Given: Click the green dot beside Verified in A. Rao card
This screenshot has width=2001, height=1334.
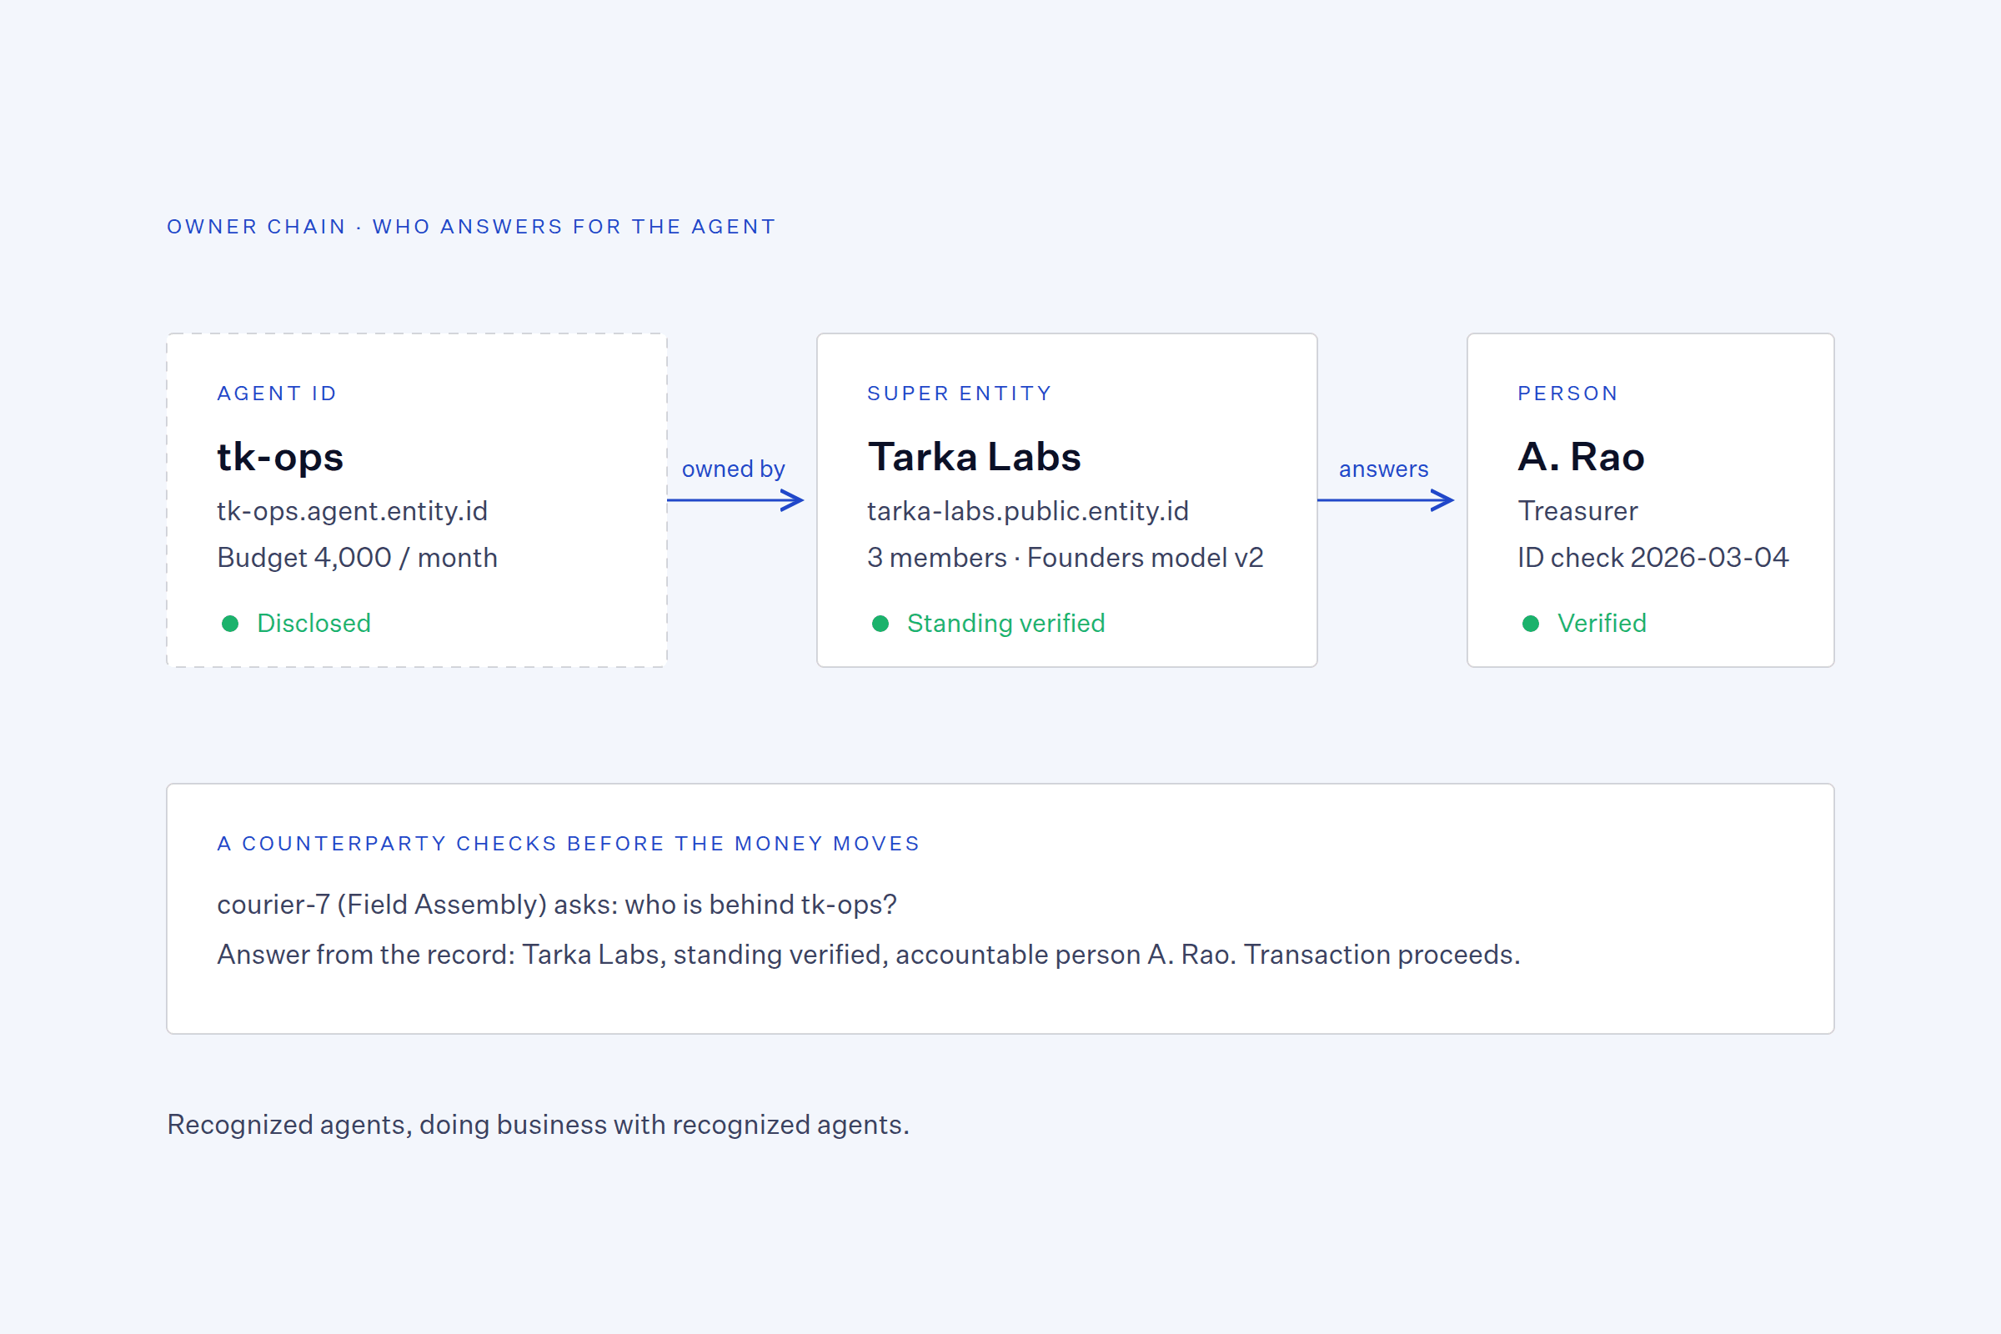Looking at the screenshot, I should [x=1531, y=624].
